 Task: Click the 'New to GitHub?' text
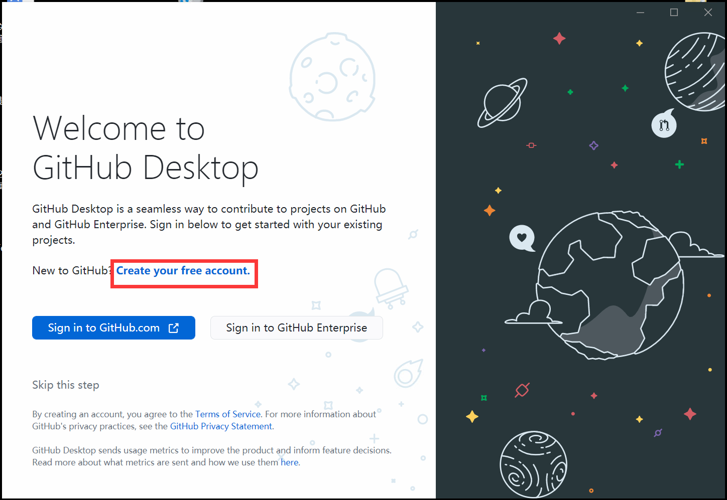click(x=72, y=271)
